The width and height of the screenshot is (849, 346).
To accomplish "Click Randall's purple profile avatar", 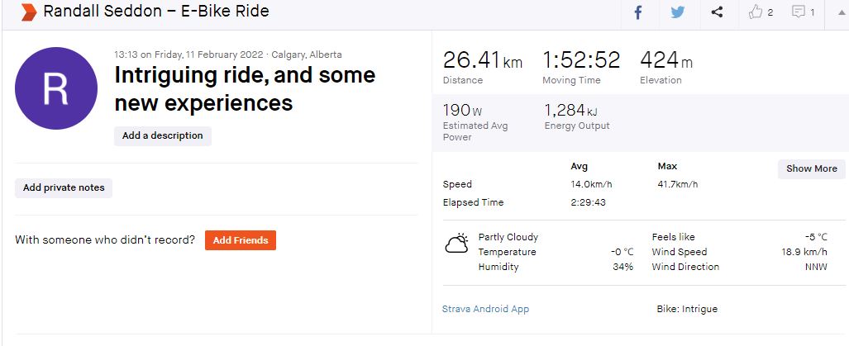I will coord(56,88).
